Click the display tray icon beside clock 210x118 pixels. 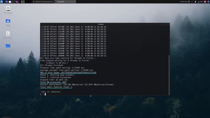[x=189, y=2]
